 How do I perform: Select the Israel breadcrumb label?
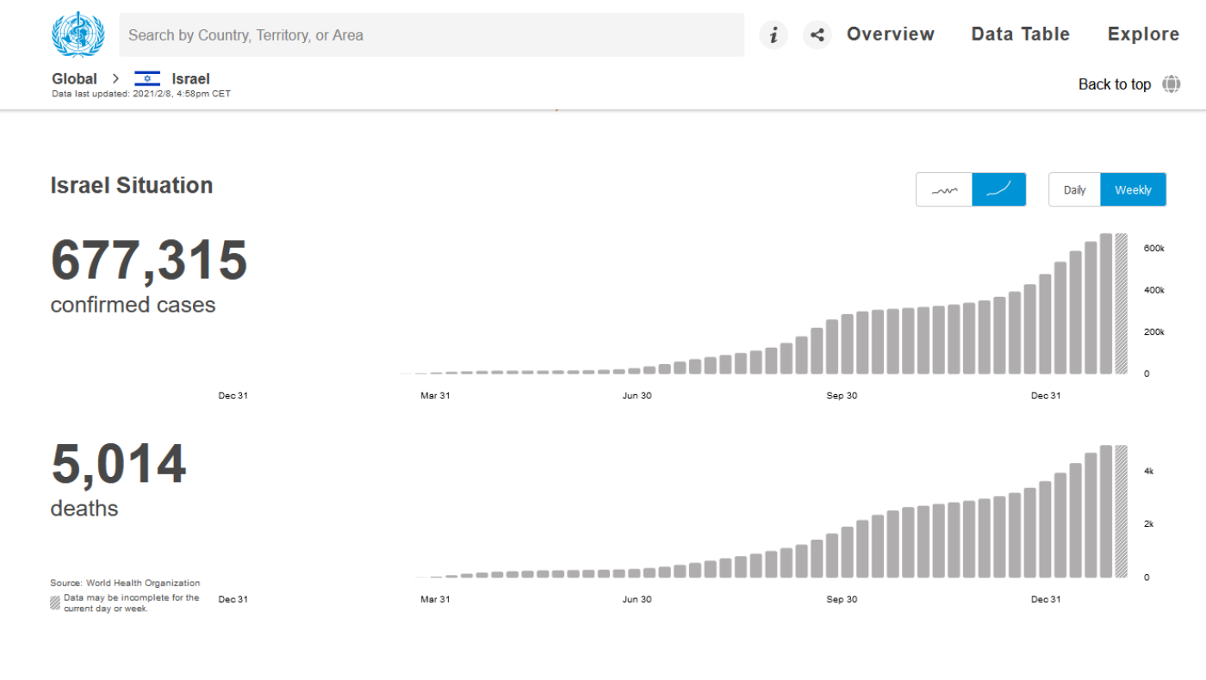(x=190, y=79)
